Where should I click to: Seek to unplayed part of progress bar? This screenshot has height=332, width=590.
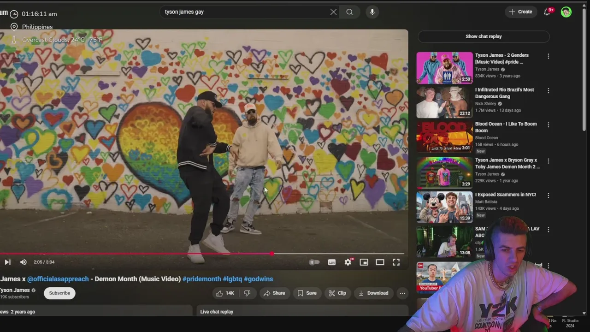(339, 254)
